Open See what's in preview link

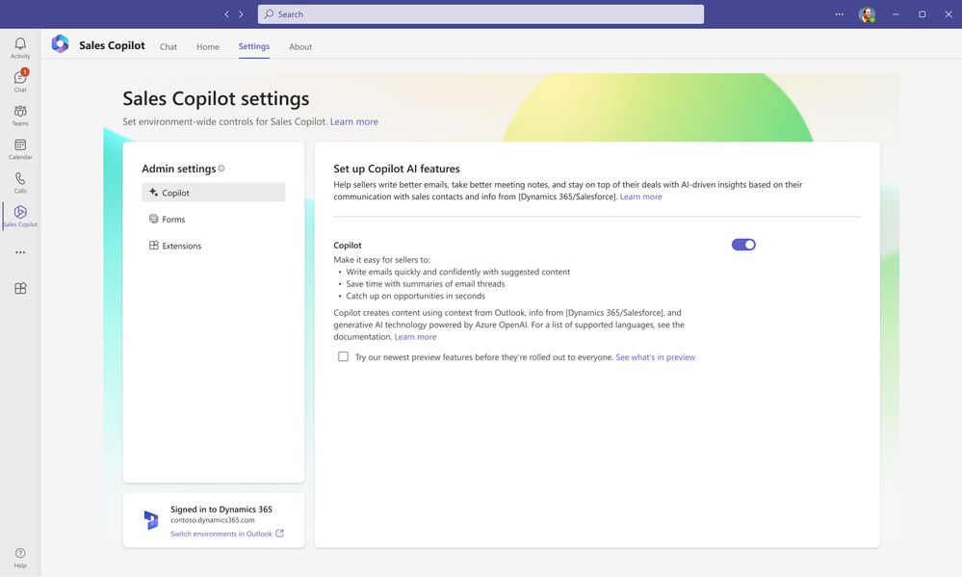pos(655,357)
